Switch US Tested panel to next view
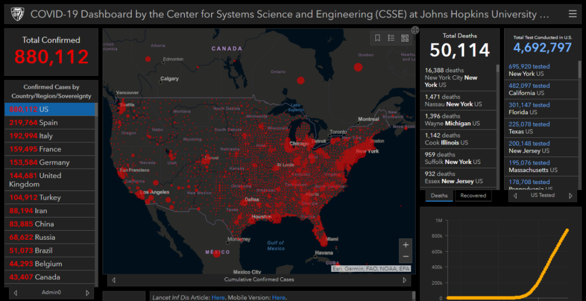 point(570,195)
